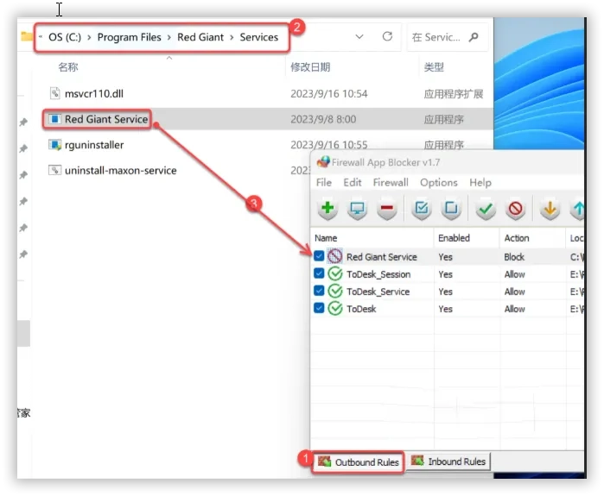Click the green plus Add Application icon
The image size is (604, 496).
(327, 209)
